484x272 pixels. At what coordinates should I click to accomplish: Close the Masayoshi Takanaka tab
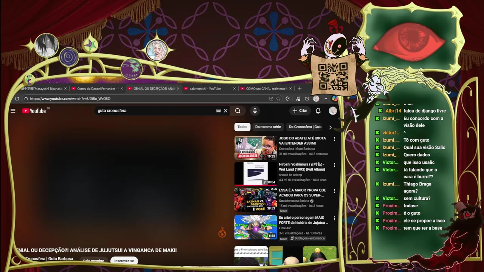[x=65, y=88]
